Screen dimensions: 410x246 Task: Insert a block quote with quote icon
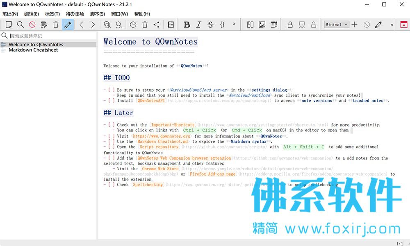(234, 24)
